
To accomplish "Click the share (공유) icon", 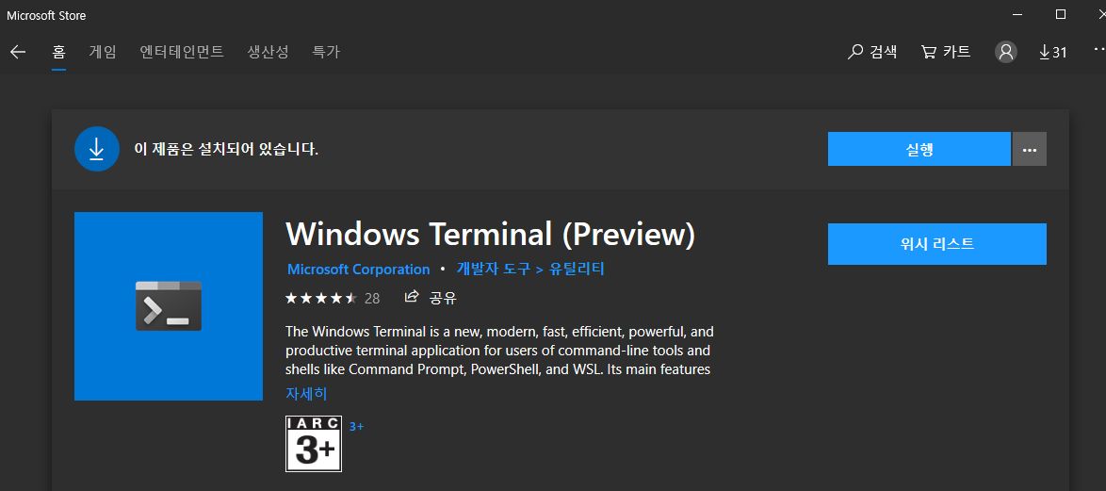I will click(412, 297).
